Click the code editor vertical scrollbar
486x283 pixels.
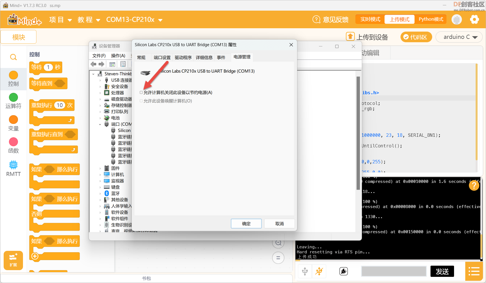[x=476, y=112]
